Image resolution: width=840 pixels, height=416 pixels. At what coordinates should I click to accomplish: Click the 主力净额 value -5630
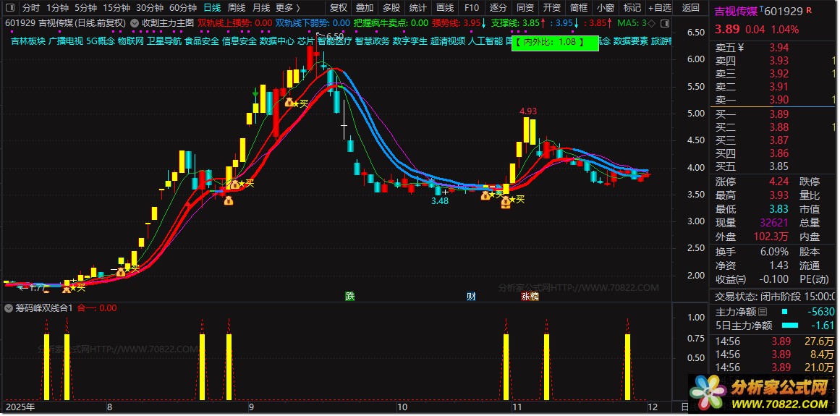pos(823,312)
